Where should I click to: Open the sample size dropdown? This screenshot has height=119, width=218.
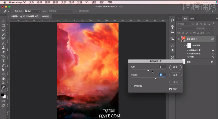tap(32, 11)
